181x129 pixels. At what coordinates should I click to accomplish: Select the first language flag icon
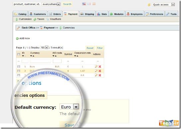(x=84, y=4)
